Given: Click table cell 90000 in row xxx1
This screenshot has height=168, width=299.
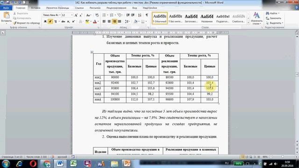Looking at the screenshot, I should click(x=115, y=77).
